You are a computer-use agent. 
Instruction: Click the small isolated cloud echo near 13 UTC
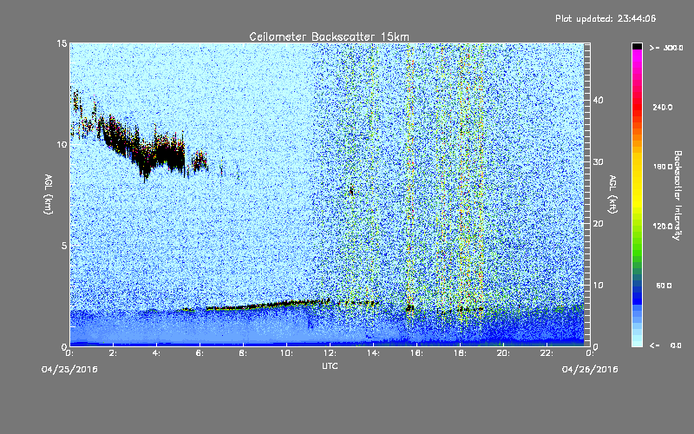coord(351,190)
